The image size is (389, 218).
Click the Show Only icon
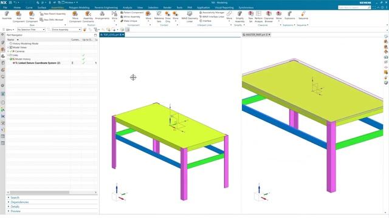168,14
